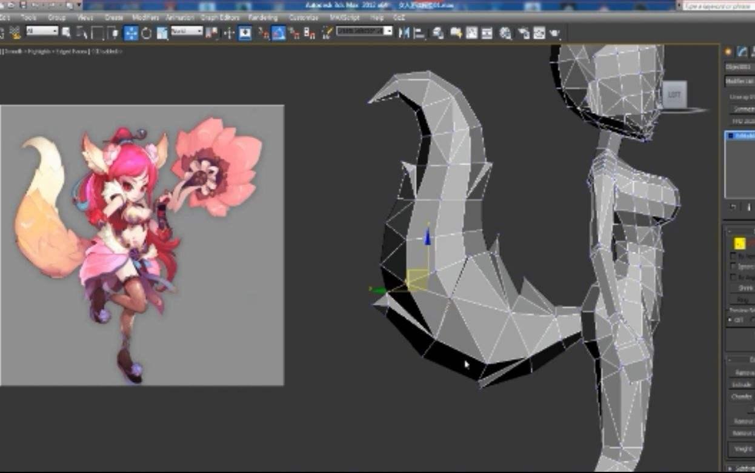Select the Select and Scale tool
This screenshot has width=755, height=473.
pyautogui.click(x=162, y=33)
